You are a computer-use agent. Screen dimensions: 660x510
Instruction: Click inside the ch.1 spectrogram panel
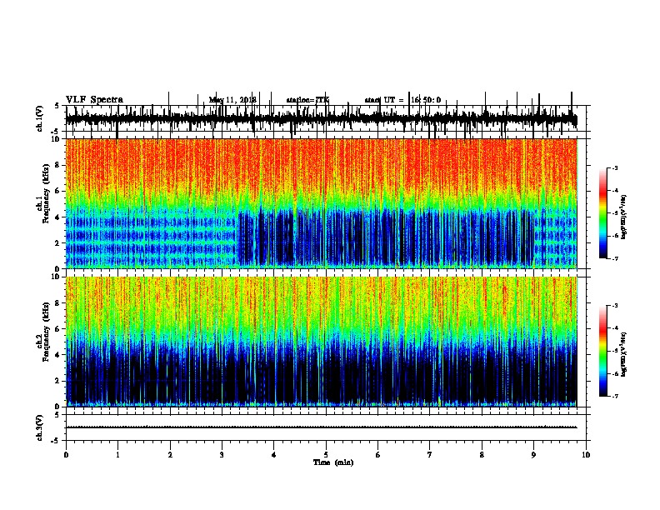321,203
